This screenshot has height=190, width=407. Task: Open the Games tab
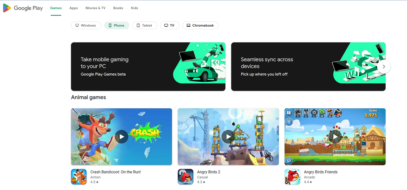pos(56,8)
